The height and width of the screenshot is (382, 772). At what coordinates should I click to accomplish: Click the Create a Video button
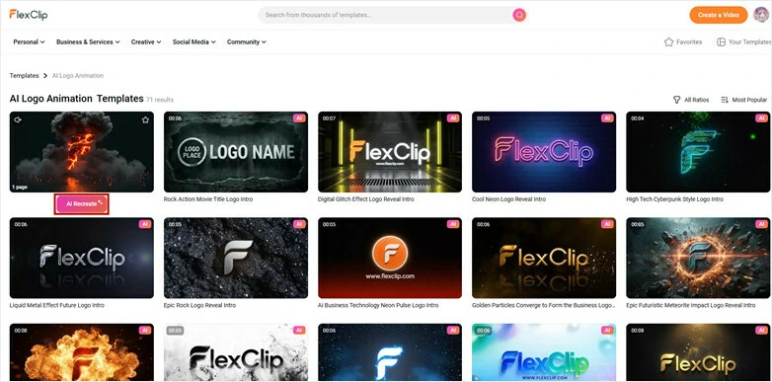[719, 15]
